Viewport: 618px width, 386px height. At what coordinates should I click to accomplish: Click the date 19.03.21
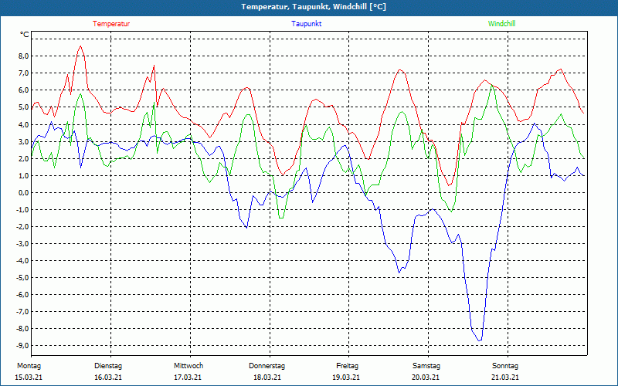[346, 378]
